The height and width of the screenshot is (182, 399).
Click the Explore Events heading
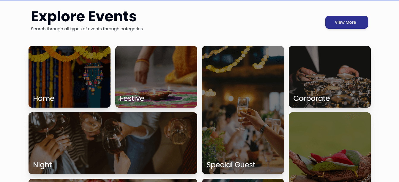(83, 17)
